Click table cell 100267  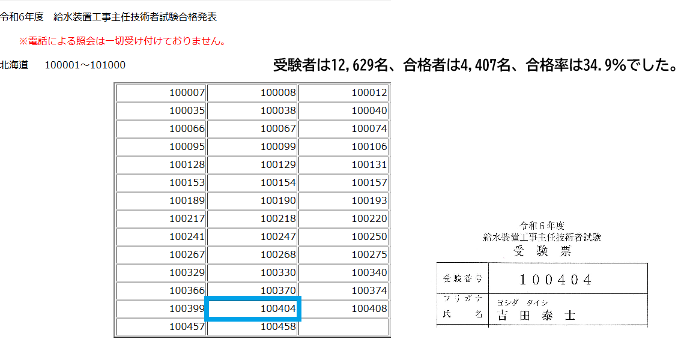162,255
